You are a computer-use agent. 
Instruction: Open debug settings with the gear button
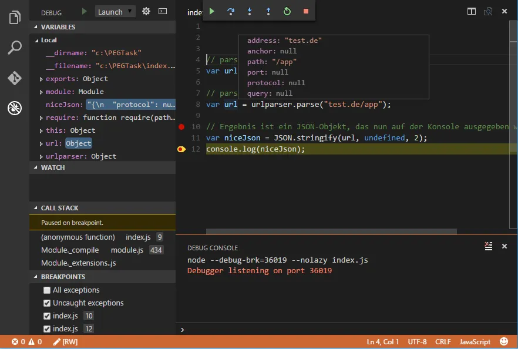click(x=146, y=11)
